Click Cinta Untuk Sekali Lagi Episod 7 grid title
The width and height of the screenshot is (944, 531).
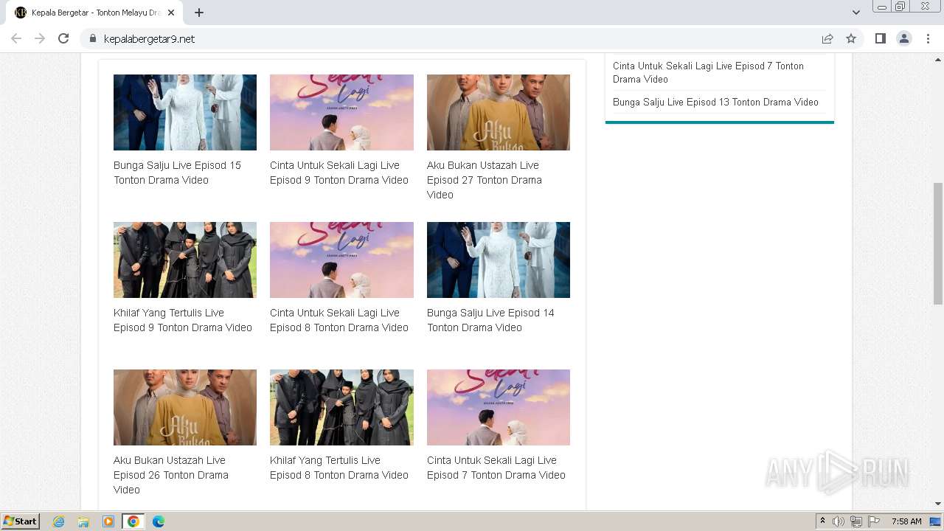point(496,468)
